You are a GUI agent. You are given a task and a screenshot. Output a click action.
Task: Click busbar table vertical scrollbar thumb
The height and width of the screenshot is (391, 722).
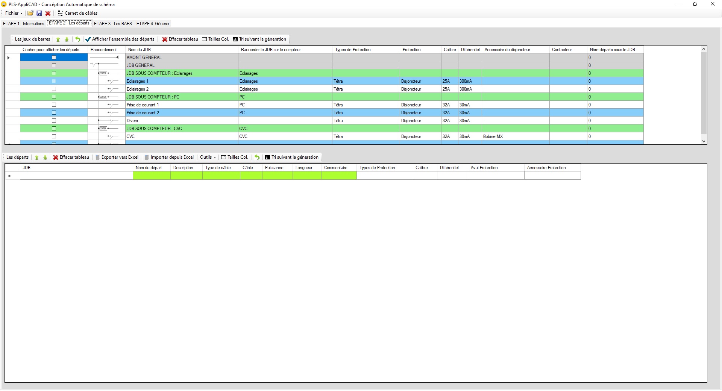coord(704,93)
